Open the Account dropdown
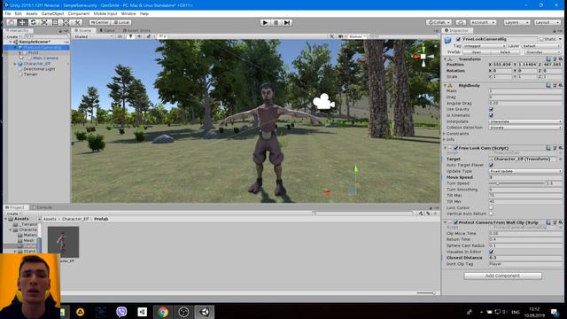Image resolution: width=567 pixels, height=319 pixels. 483,22
